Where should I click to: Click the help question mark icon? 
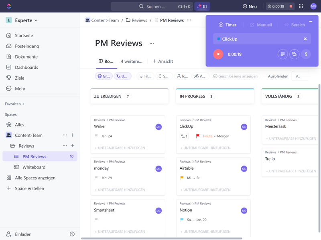click(x=72, y=234)
